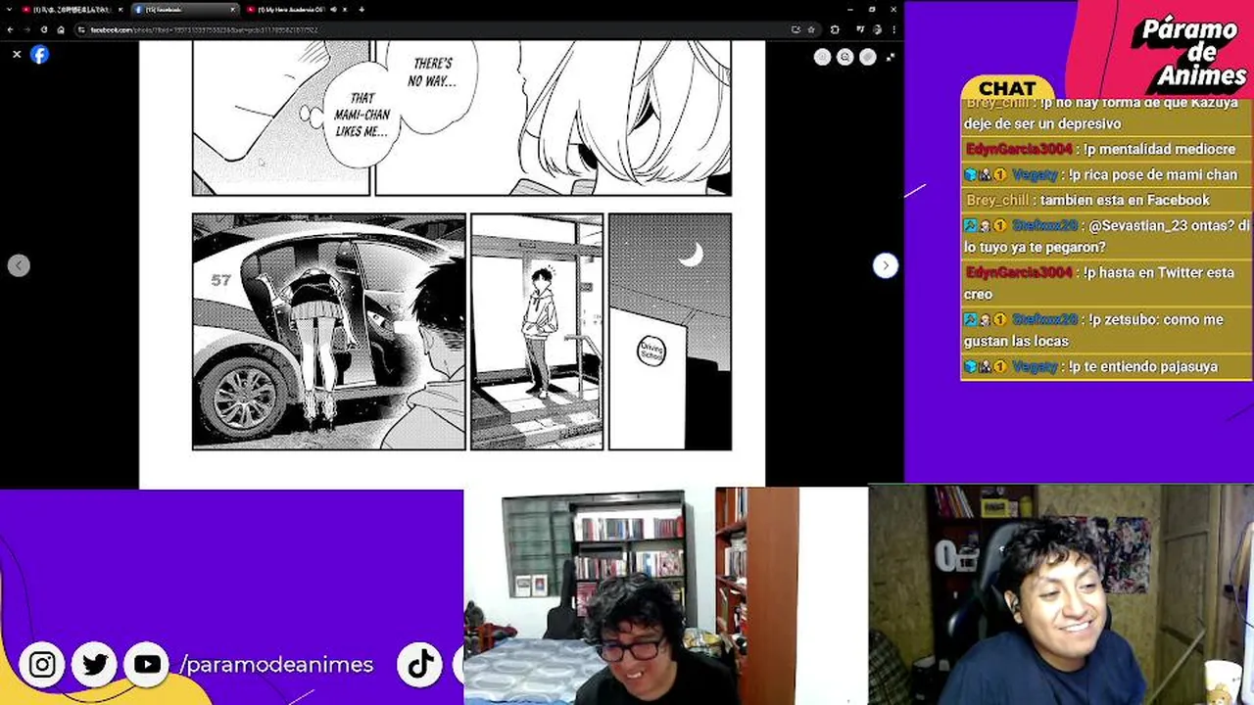1254x705 pixels.
Task: Click the Instagram icon in overlay
Action: point(42,665)
